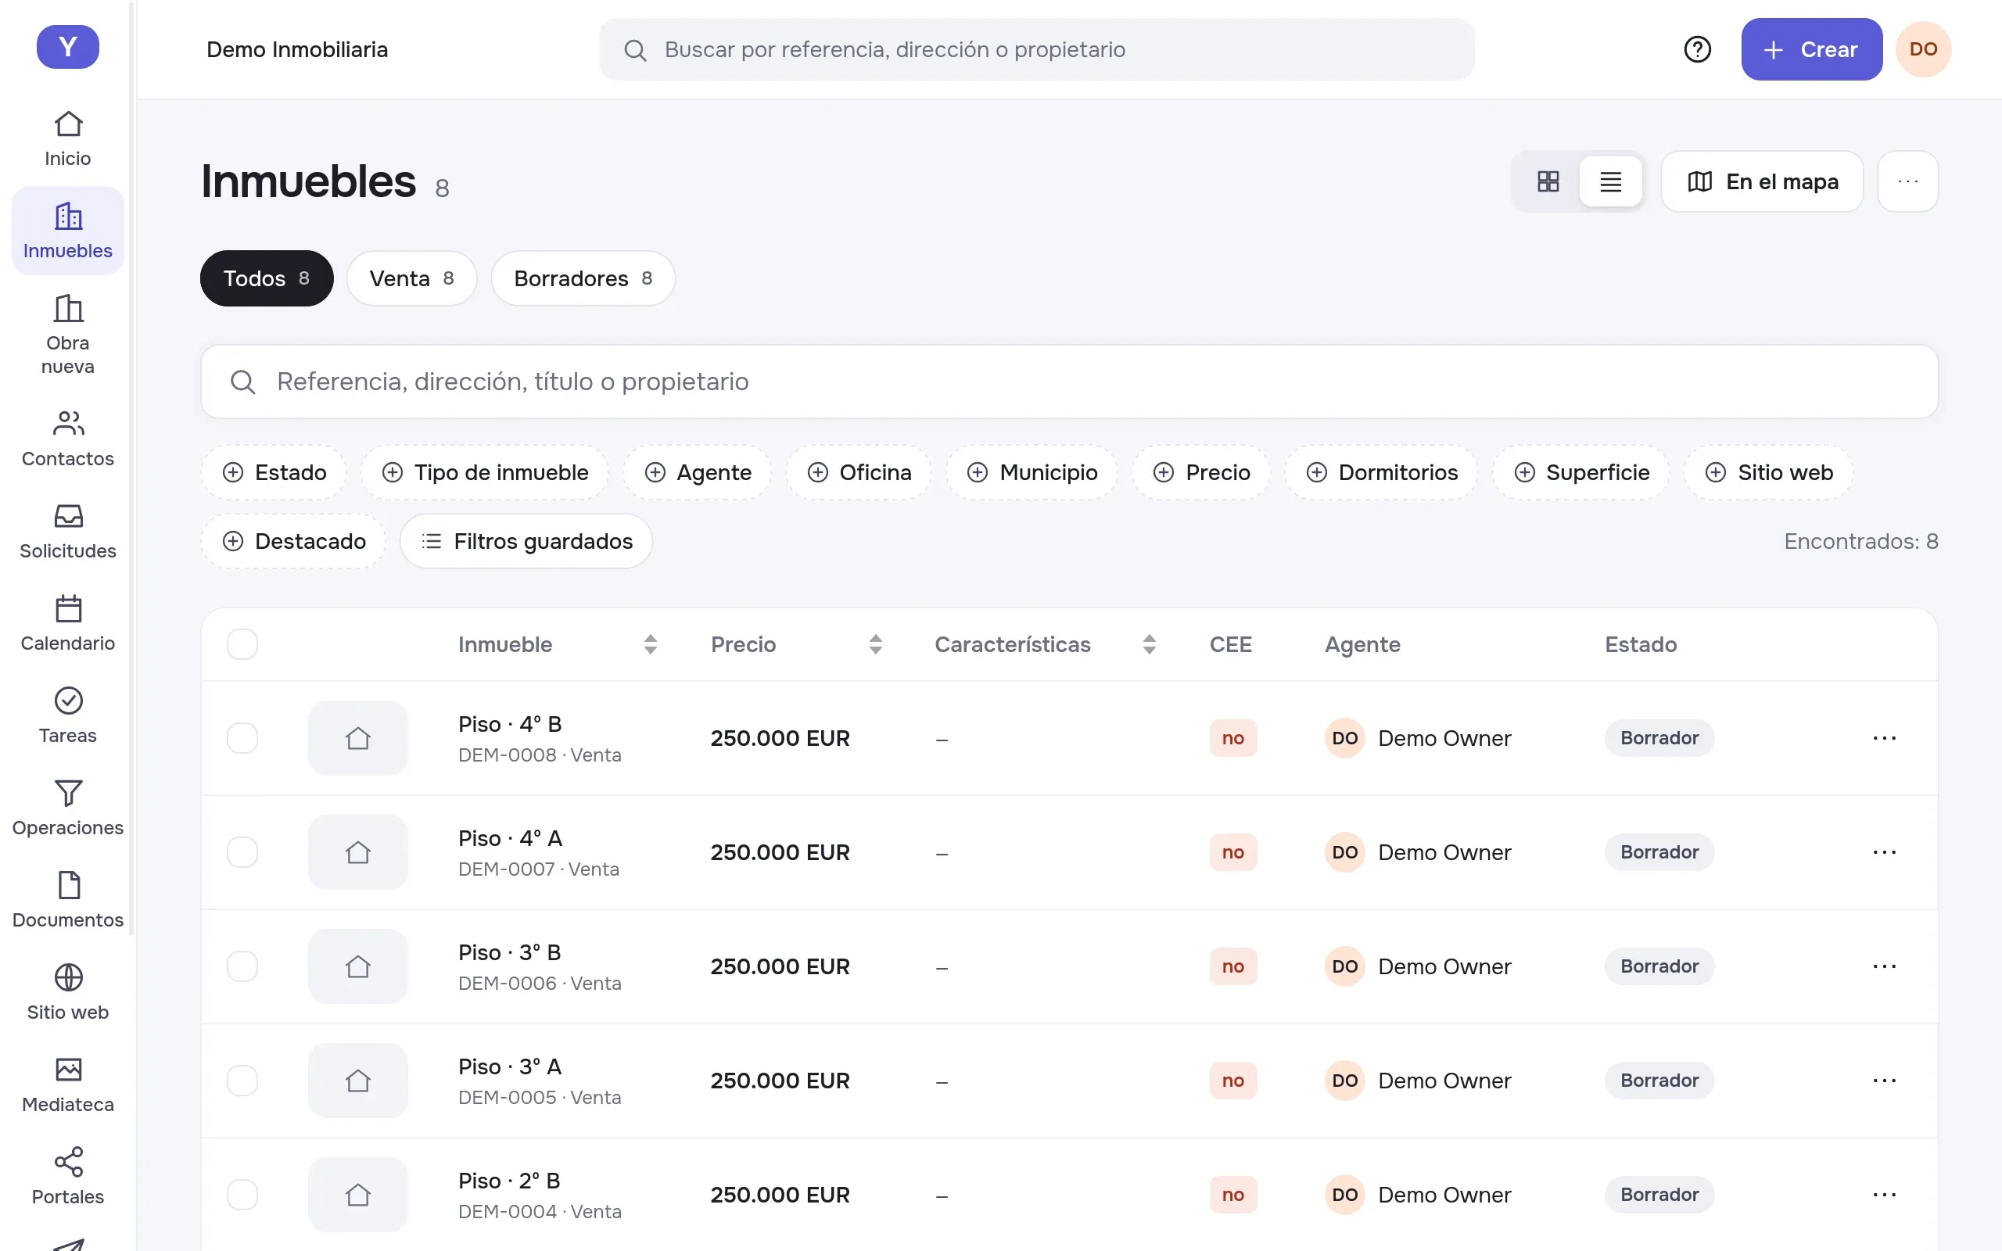This screenshot has width=2002, height=1251.
Task: Click the Referencia, dirección, título search field
Action: tap(1069, 382)
